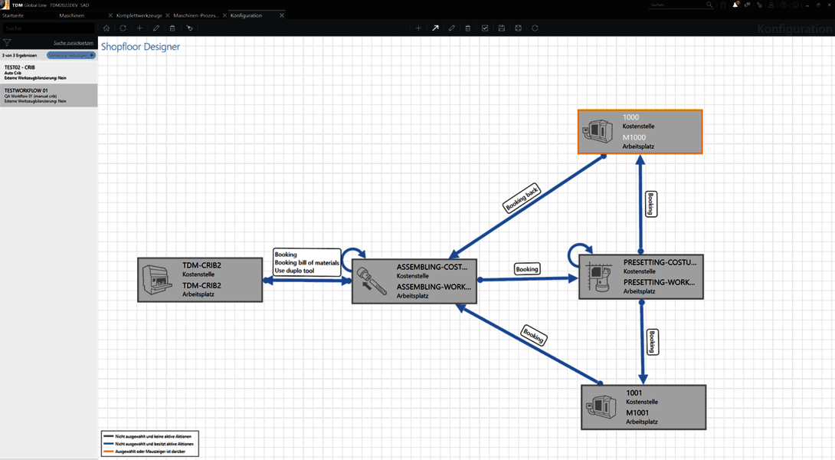This screenshot has height=460, width=835.
Task: Click the document icon beside the bell
Action: pyautogui.click(x=723, y=5)
